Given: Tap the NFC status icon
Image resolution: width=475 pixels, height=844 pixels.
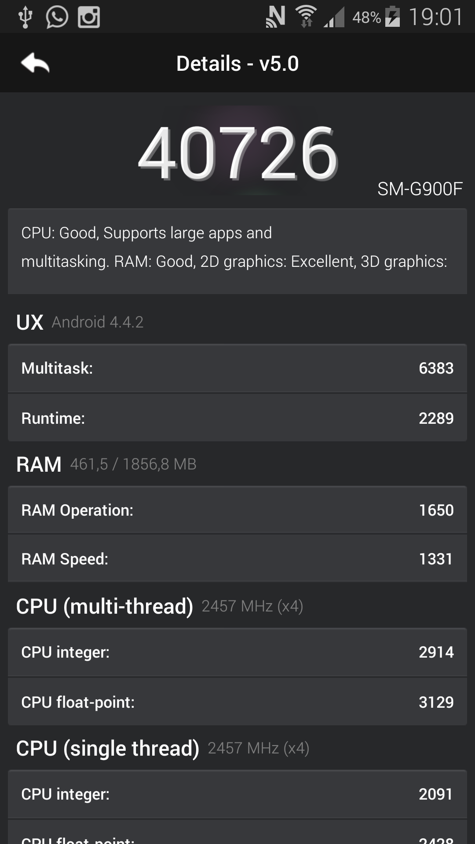Looking at the screenshot, I should pyautogui.click(x=276, y=18).
